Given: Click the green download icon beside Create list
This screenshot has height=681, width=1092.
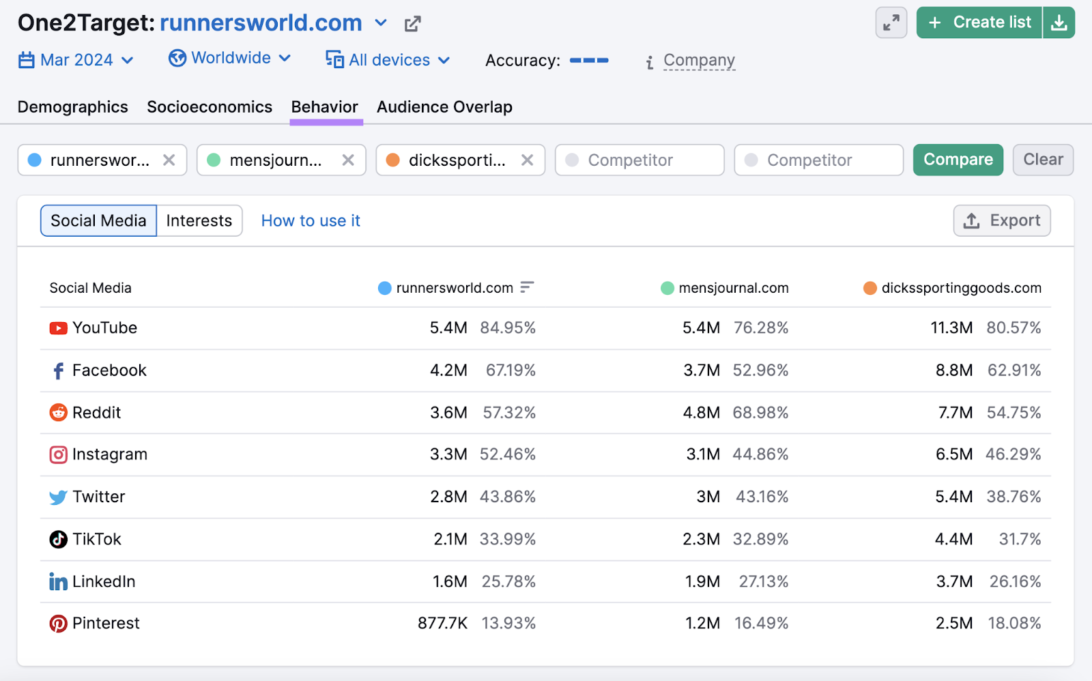Looking at the screenshot, I should tap(1059, 23).
